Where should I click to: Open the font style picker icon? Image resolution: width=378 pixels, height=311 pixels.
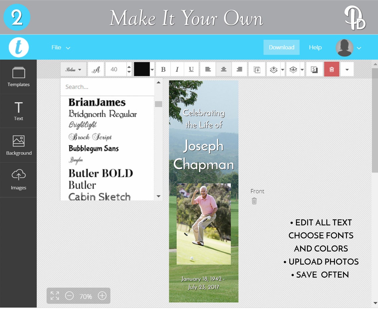click(96, 69)
